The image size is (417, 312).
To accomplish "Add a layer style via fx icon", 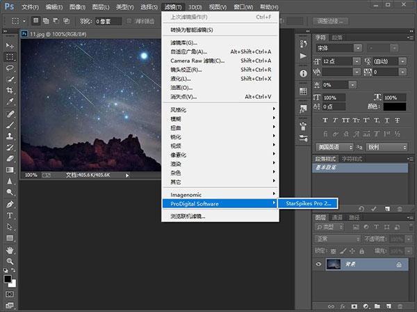I will [x=343, y=305].
